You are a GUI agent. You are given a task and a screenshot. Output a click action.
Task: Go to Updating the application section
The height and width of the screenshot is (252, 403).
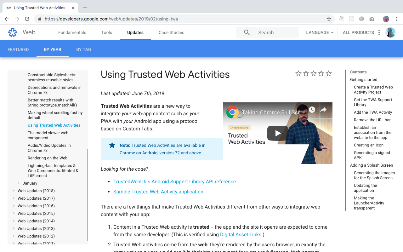pos(365,188)
